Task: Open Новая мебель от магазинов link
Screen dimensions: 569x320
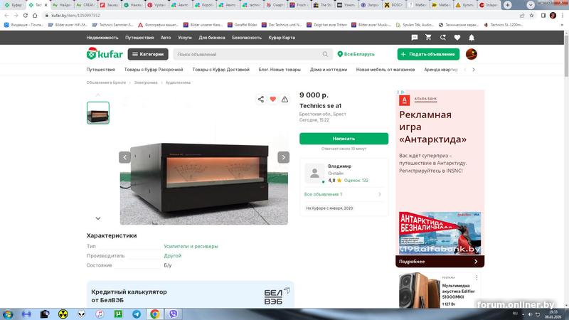Action: pyautogui.click(x=385, y=69)
